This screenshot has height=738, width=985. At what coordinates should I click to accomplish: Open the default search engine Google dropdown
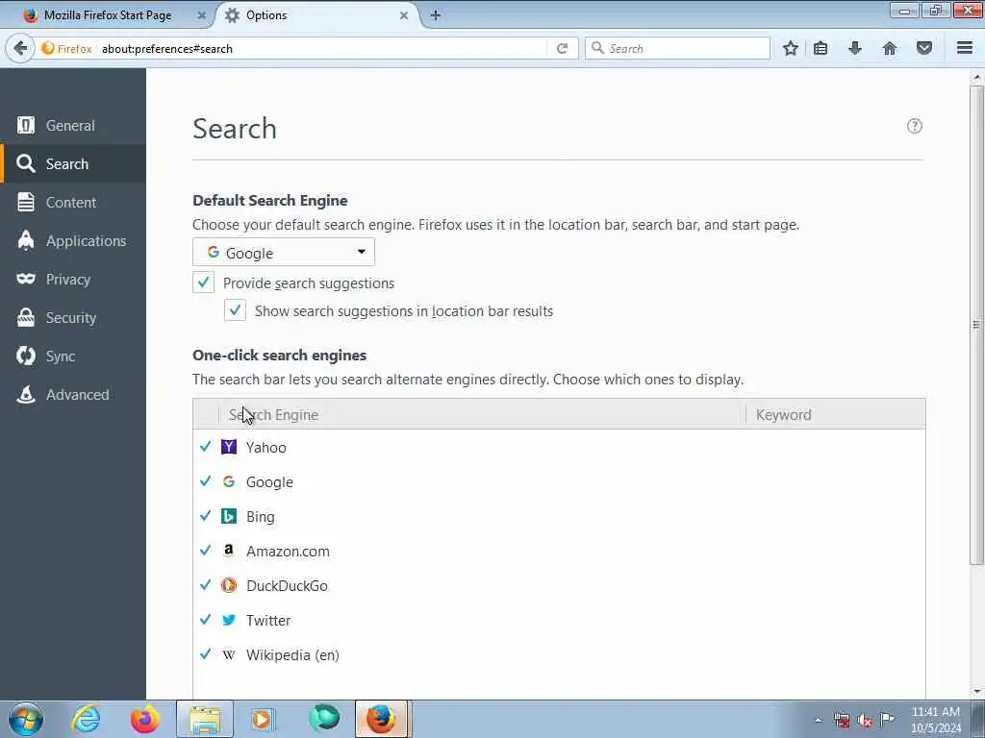click(x=284, y=253)
